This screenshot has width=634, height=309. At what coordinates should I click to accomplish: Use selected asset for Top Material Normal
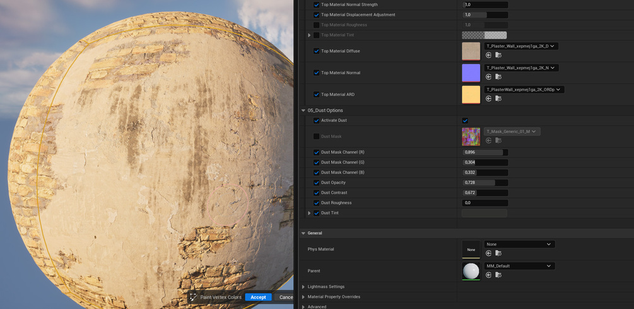[488, 77]
